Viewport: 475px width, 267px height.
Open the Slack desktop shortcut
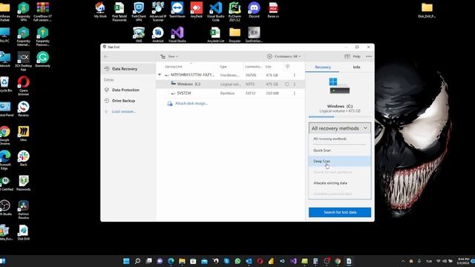[x=23, y=158]
